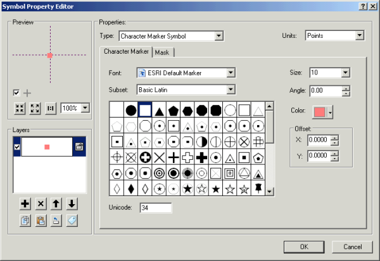Image resolution: width=380 pixels, height=261 pixels.
Task: Click the pink layer preview thumbnail
Action: [x=47, y=147]
